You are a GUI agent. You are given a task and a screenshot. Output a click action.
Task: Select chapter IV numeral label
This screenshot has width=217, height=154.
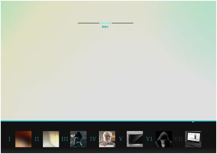tap(93, 139)
